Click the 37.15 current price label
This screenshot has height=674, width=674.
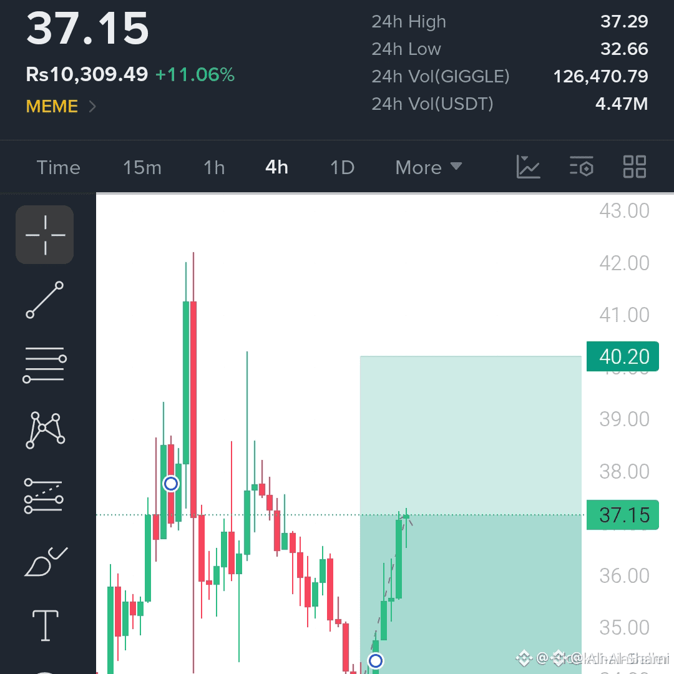pyautogui.click(x=622, y=515)
